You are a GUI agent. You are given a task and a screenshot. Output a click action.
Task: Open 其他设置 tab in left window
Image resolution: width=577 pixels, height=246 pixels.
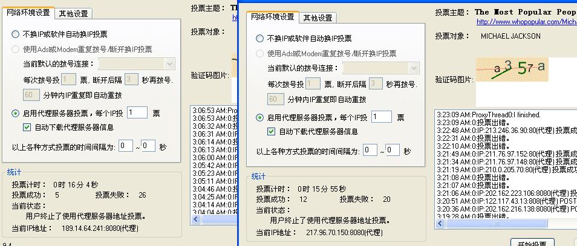[74, 13]
